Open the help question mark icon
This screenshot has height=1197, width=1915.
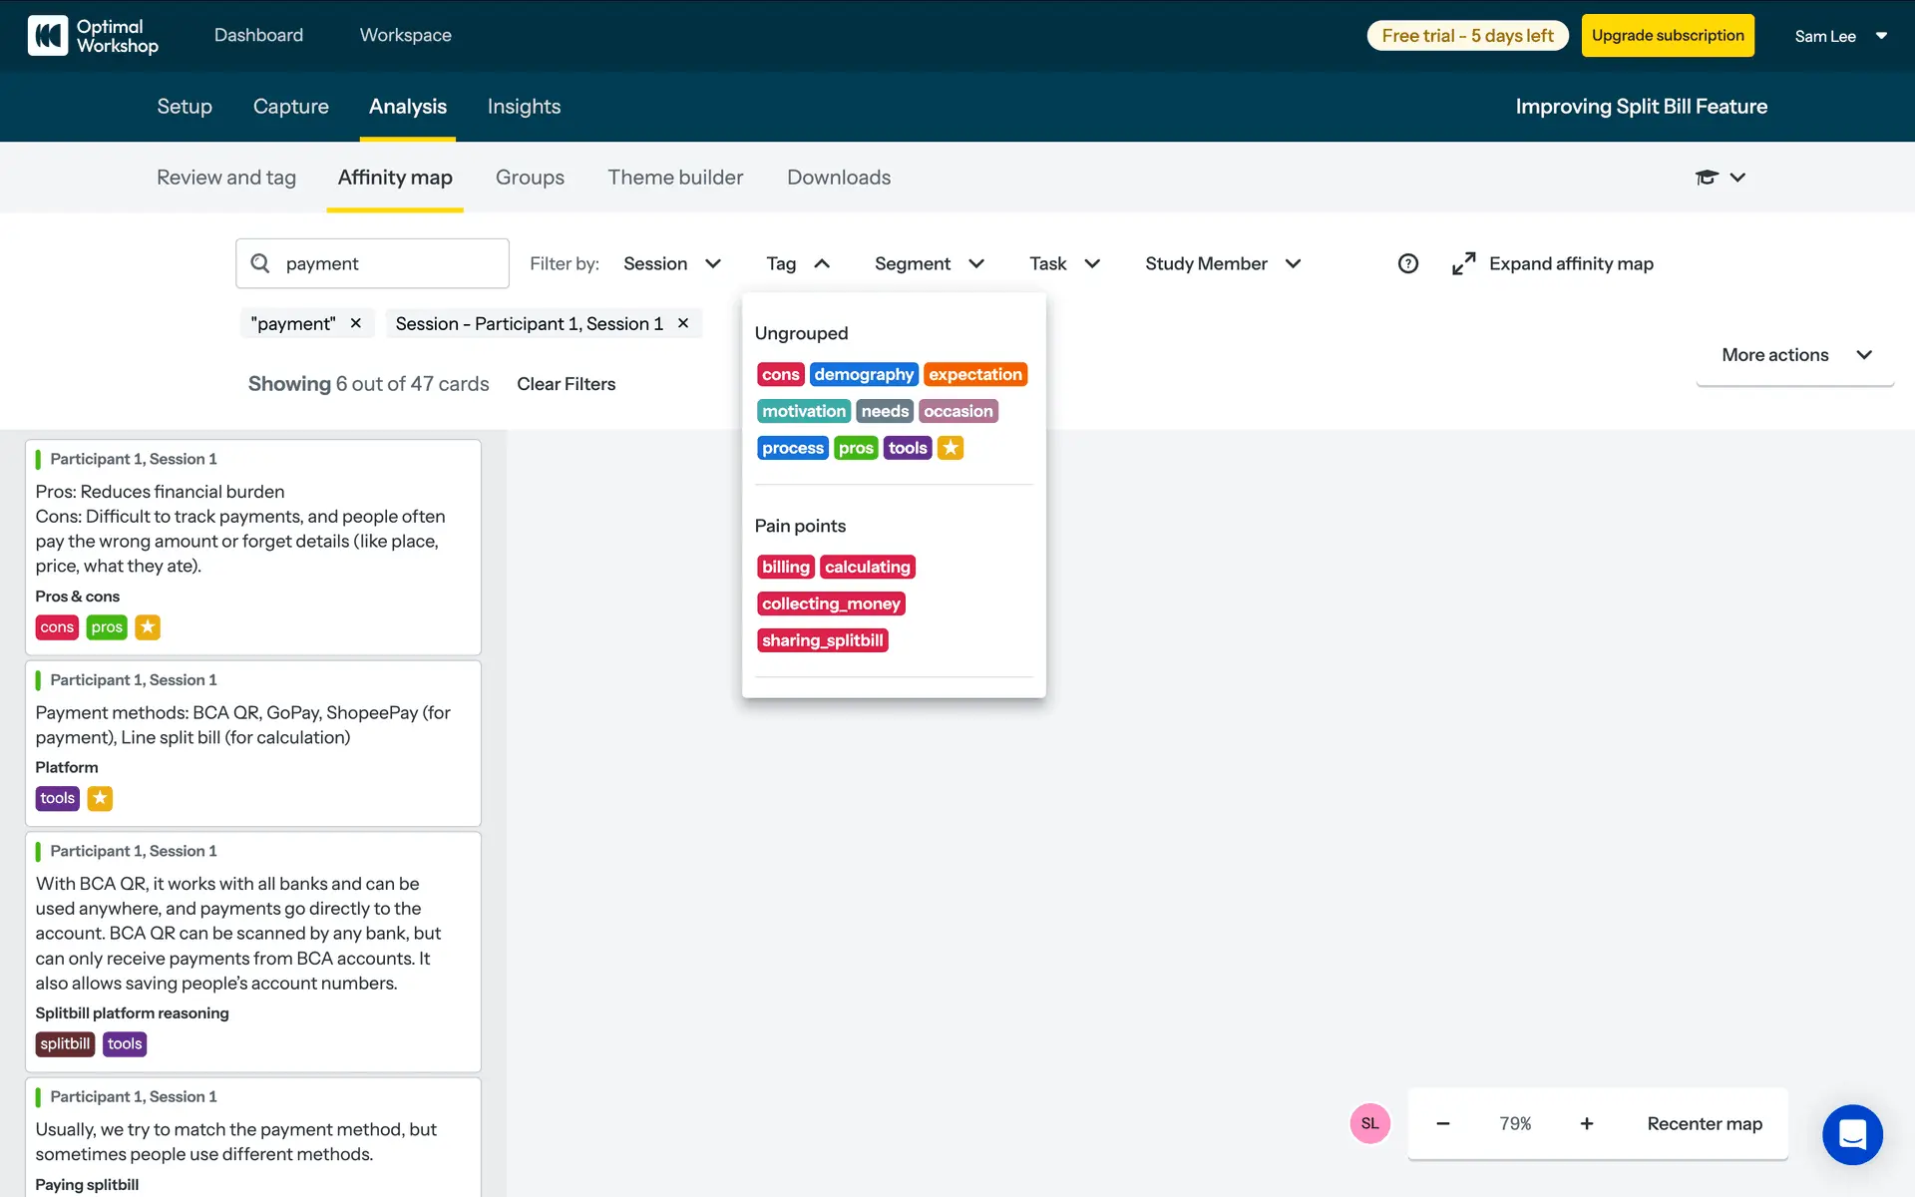[1407, 263]
